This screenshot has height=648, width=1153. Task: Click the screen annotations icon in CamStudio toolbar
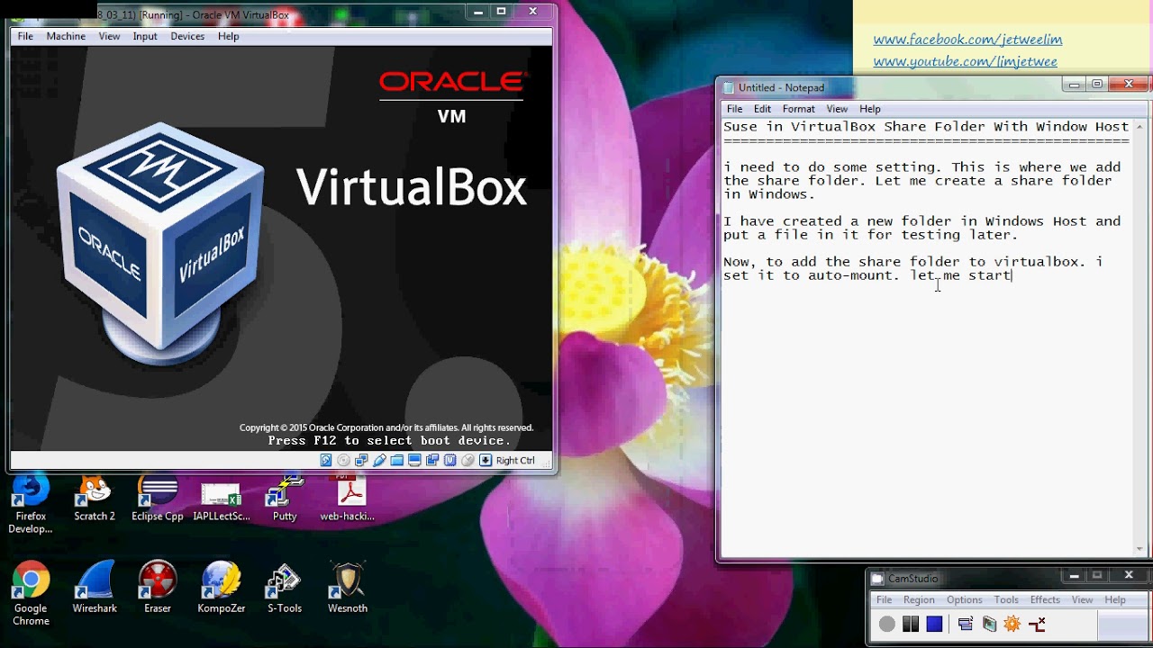coord(989,624)
